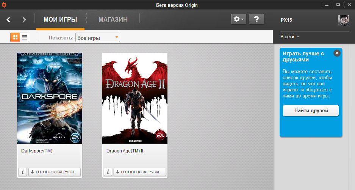This screenshot has width=355, height=190.
Task: Switch to list view of games
Action: click(25, 38)
